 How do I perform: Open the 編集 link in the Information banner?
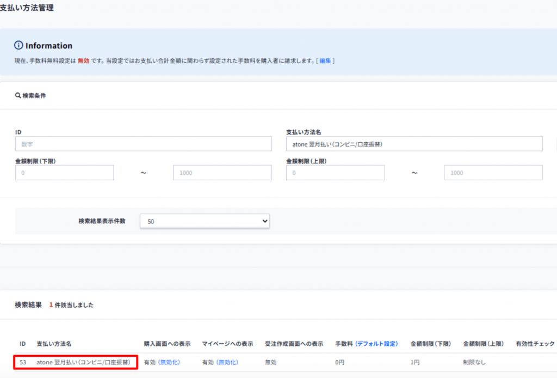[325, 60]
